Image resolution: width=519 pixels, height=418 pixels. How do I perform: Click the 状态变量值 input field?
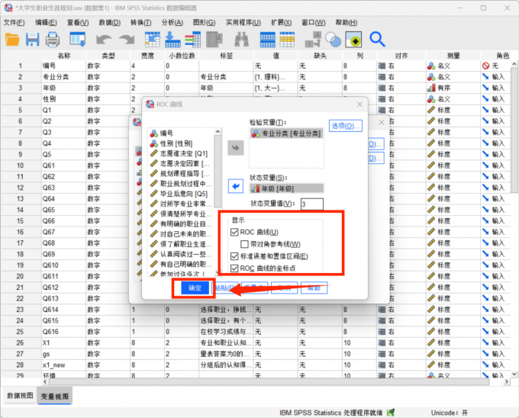312,204
